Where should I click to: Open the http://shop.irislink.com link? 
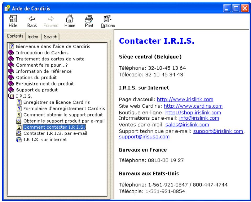coord(193,113)
